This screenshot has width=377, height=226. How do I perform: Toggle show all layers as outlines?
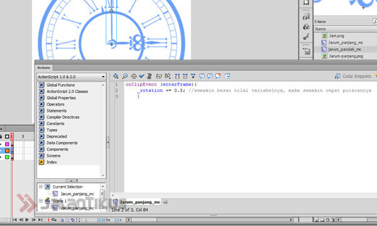(7, 137)
